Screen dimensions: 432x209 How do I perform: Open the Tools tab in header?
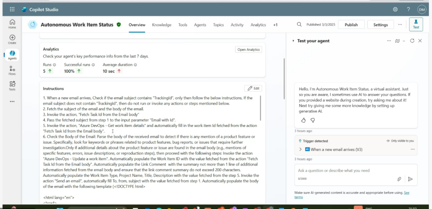183,25
